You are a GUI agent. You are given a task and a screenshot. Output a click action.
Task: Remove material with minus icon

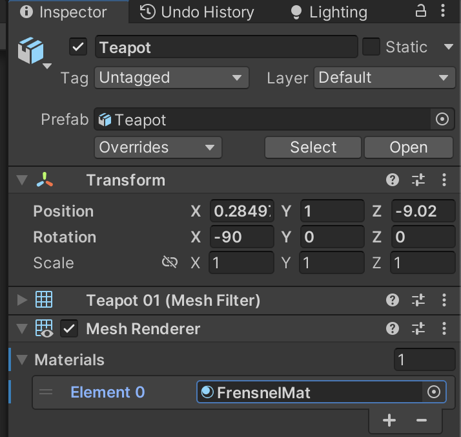(422, 421)
